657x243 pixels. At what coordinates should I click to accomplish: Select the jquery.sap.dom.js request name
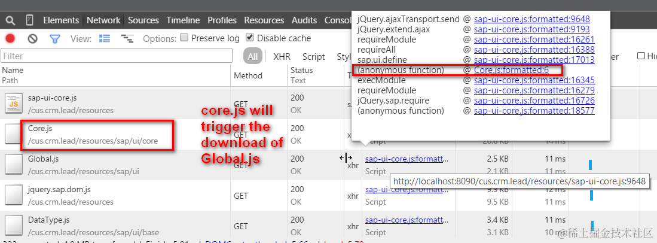coord(59,190)
